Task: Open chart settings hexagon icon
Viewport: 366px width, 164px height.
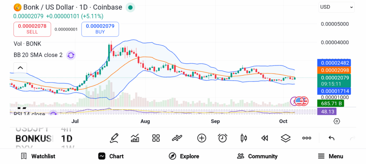Action: coord(337,121)
